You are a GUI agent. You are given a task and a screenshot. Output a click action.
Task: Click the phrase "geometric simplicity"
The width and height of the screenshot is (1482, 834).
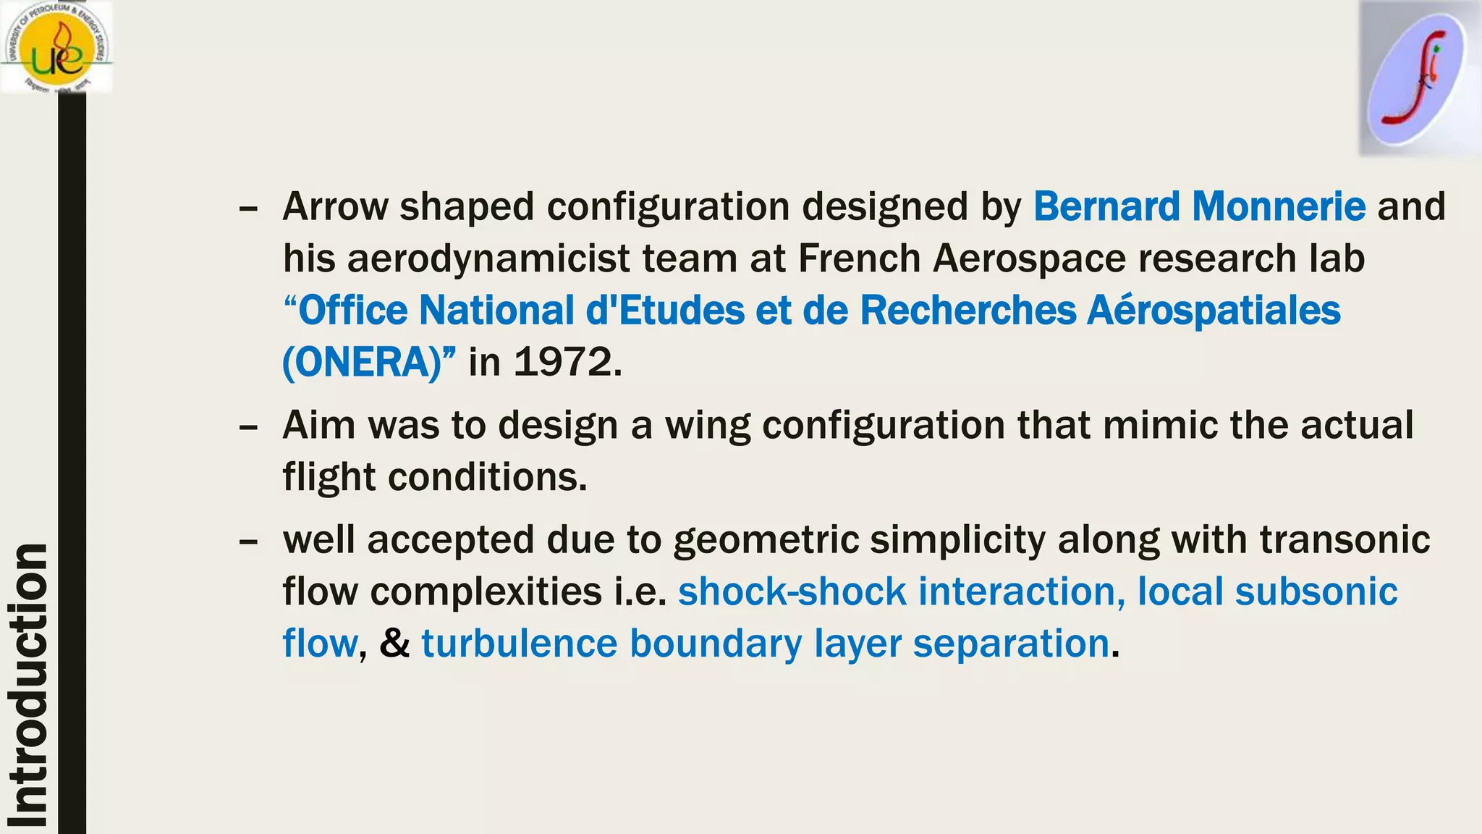(x=859, y=540)
